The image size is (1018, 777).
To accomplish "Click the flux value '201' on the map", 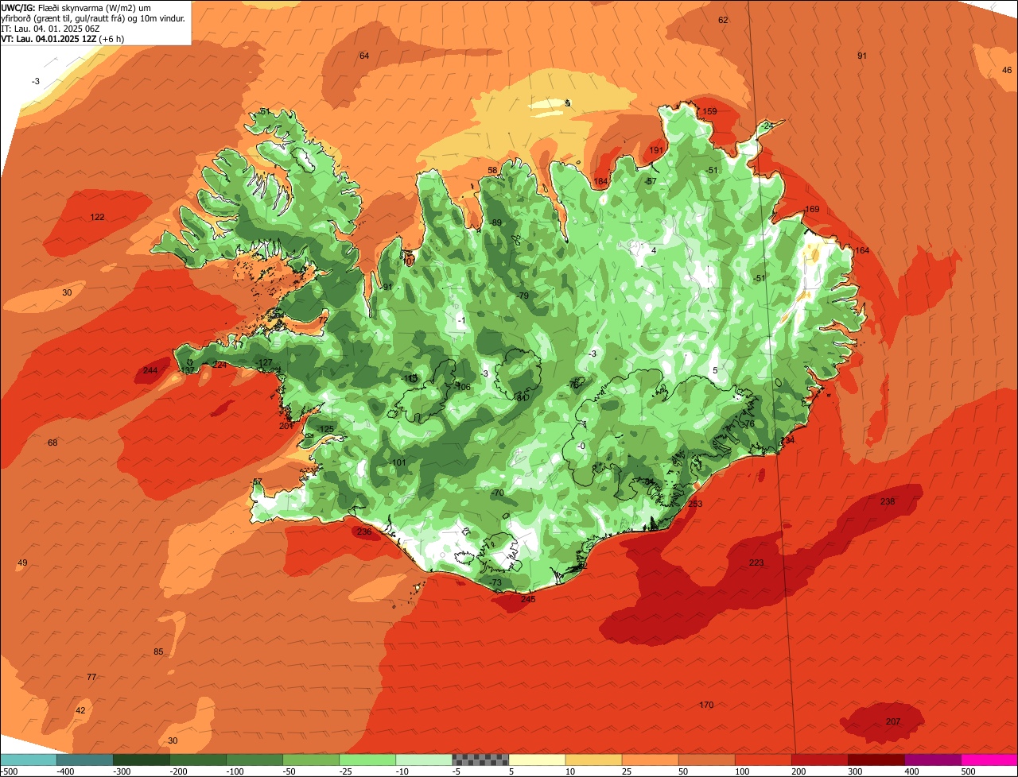I will (286, 426).
